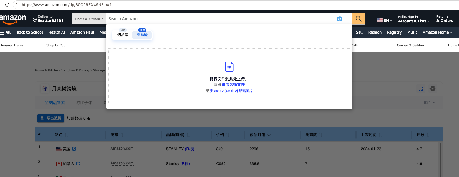
Task: Open the 美国 site external link icon
Action: [x=74, y=149]
